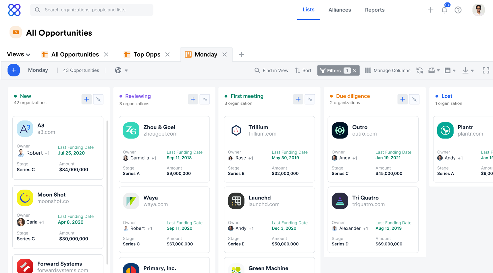Screen dimensions: 493x273
Task: Select the Sort icon in the toolbar
Action: 303,70
